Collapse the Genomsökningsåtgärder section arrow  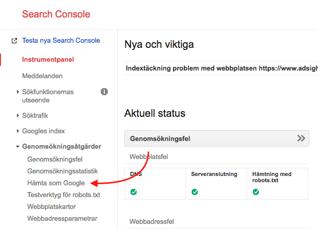point(17,147)
